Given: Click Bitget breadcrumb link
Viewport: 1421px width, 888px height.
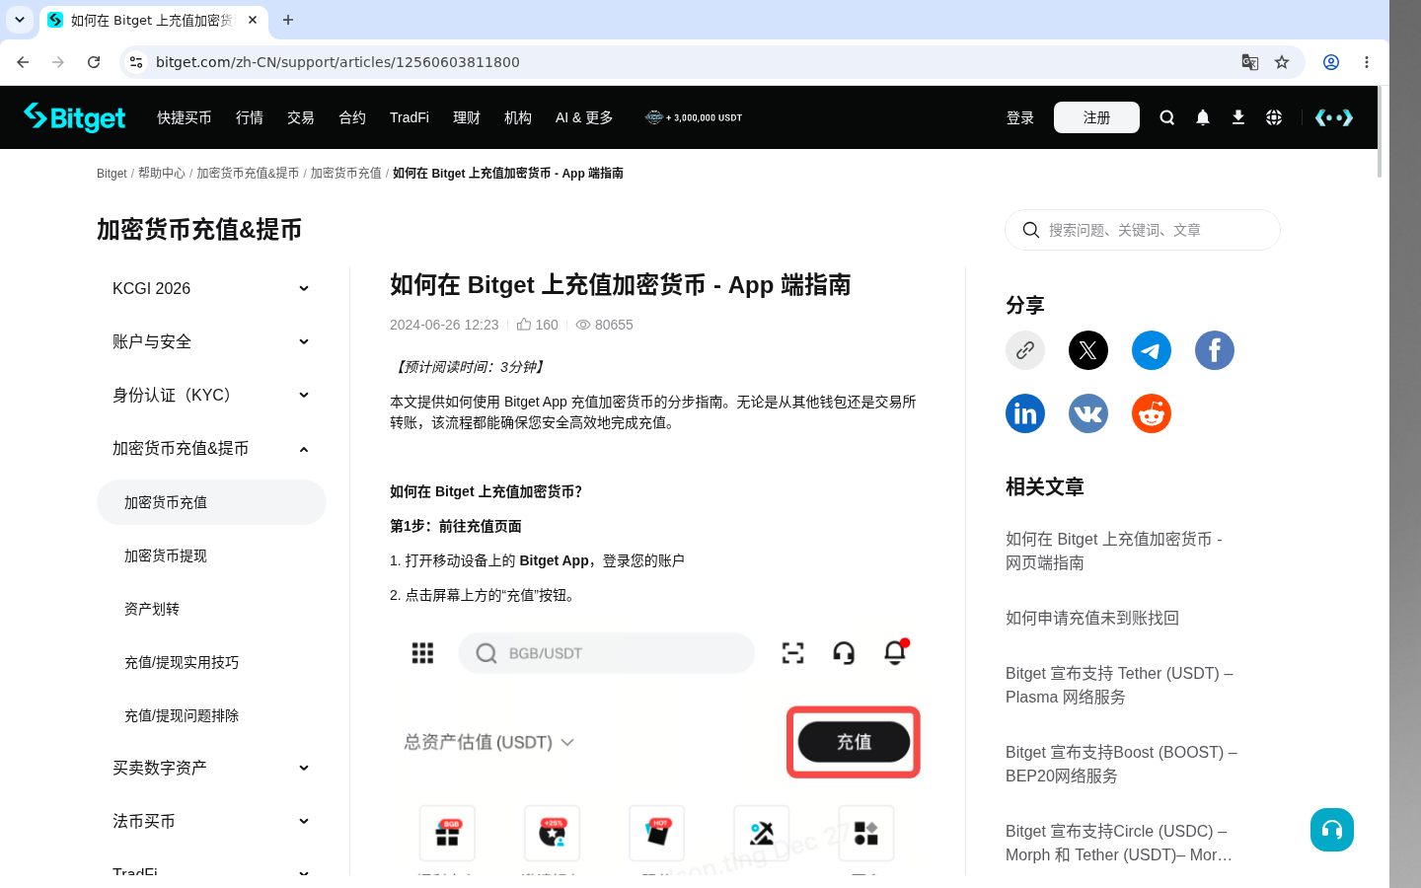Looking at the screenshot, I should point(112,173).
